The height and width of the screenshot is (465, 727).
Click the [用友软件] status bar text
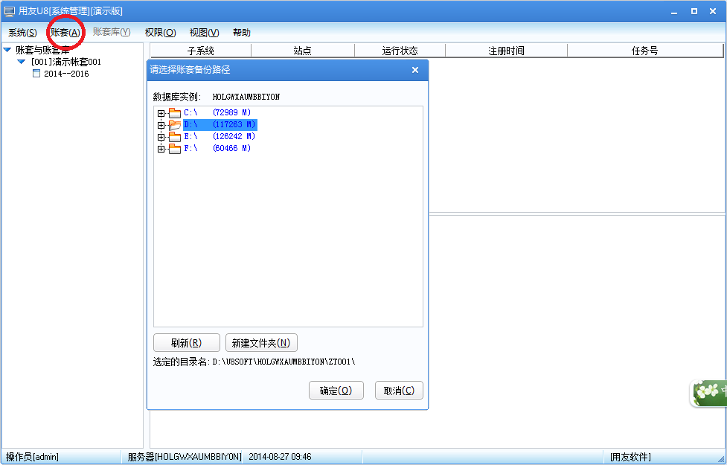[x=630, y=457]
